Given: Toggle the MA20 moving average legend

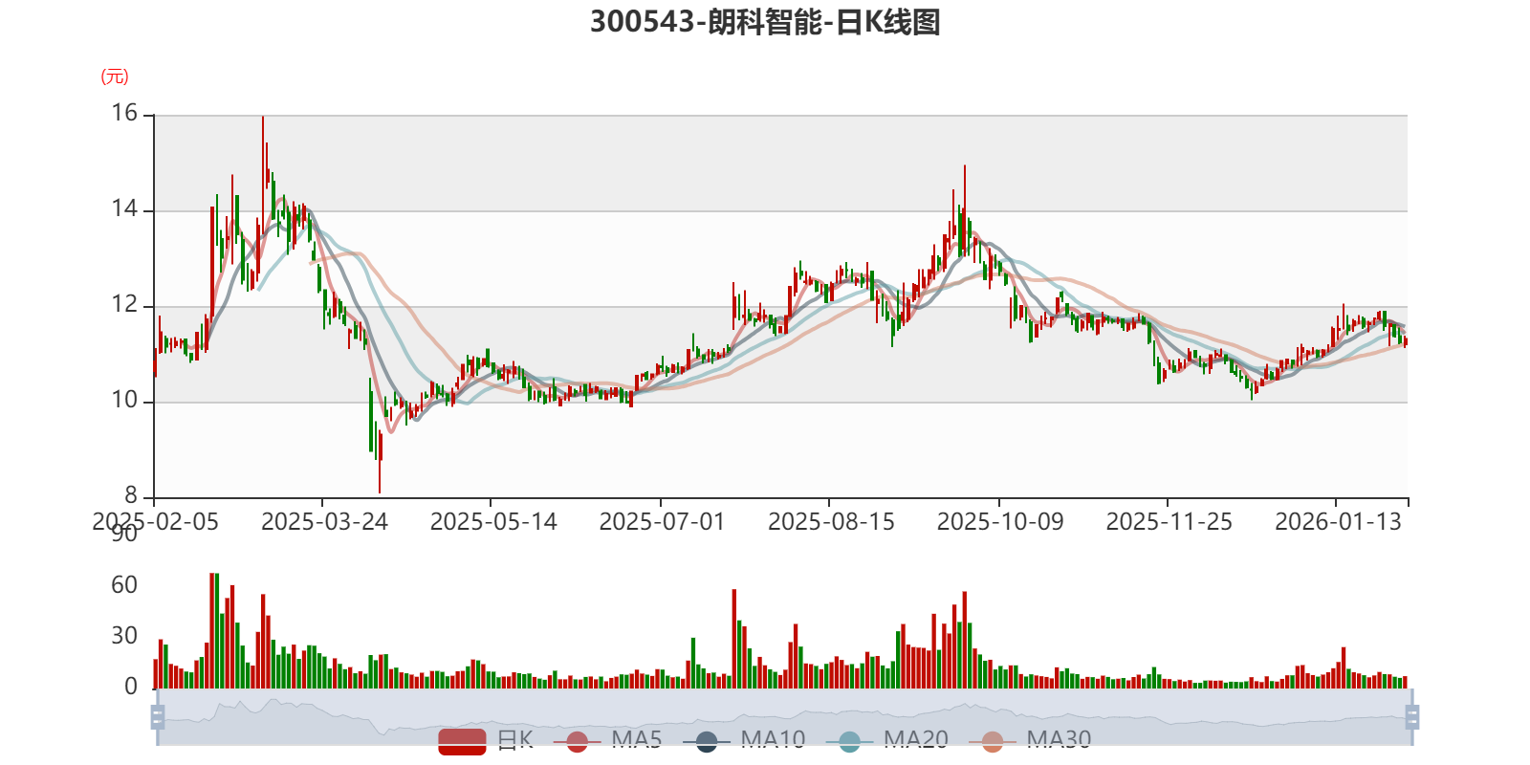Looking at the screenshot, I should tap(887, 740).
